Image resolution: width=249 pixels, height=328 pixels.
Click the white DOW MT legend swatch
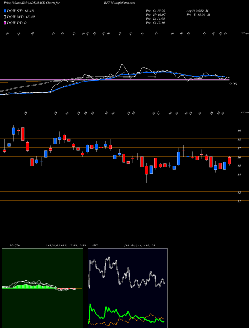click(x=5, y=17)
